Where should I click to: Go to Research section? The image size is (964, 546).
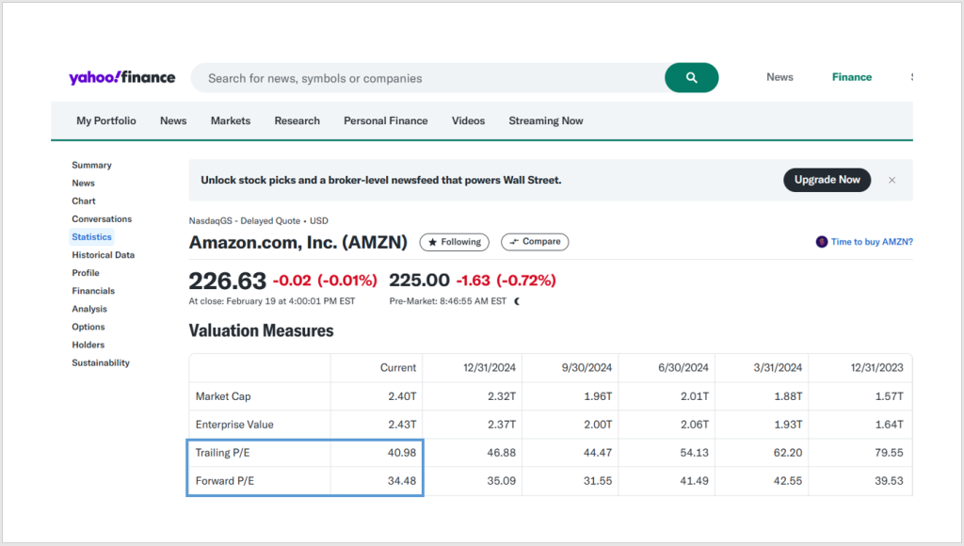297,120
